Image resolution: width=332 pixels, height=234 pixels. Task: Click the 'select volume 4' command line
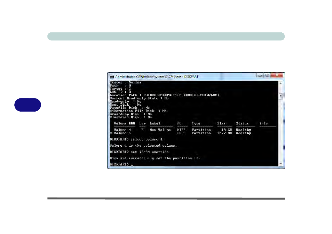point(136,139)
